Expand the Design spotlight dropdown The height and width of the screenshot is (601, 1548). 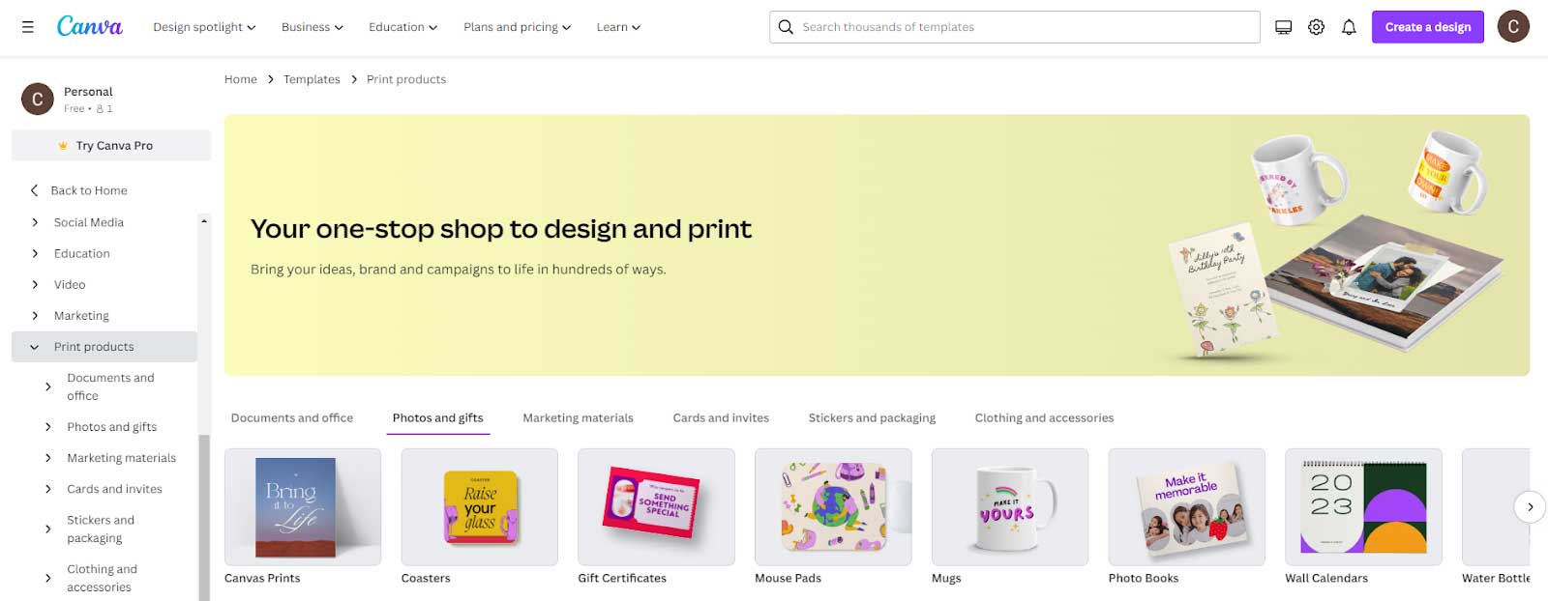(x=204, y=27)
